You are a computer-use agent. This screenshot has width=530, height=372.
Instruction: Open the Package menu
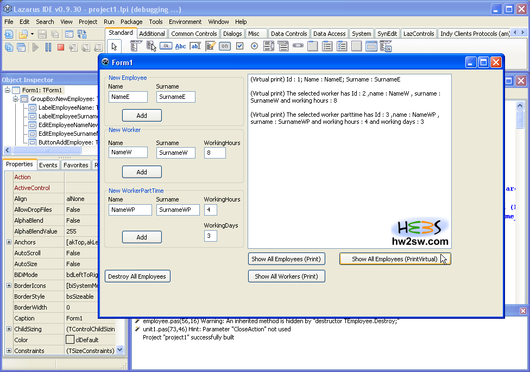pyautogui.click(x=131, y=22)
